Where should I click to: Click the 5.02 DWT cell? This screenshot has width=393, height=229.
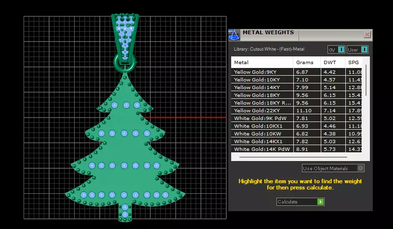(x=333, y=119)
